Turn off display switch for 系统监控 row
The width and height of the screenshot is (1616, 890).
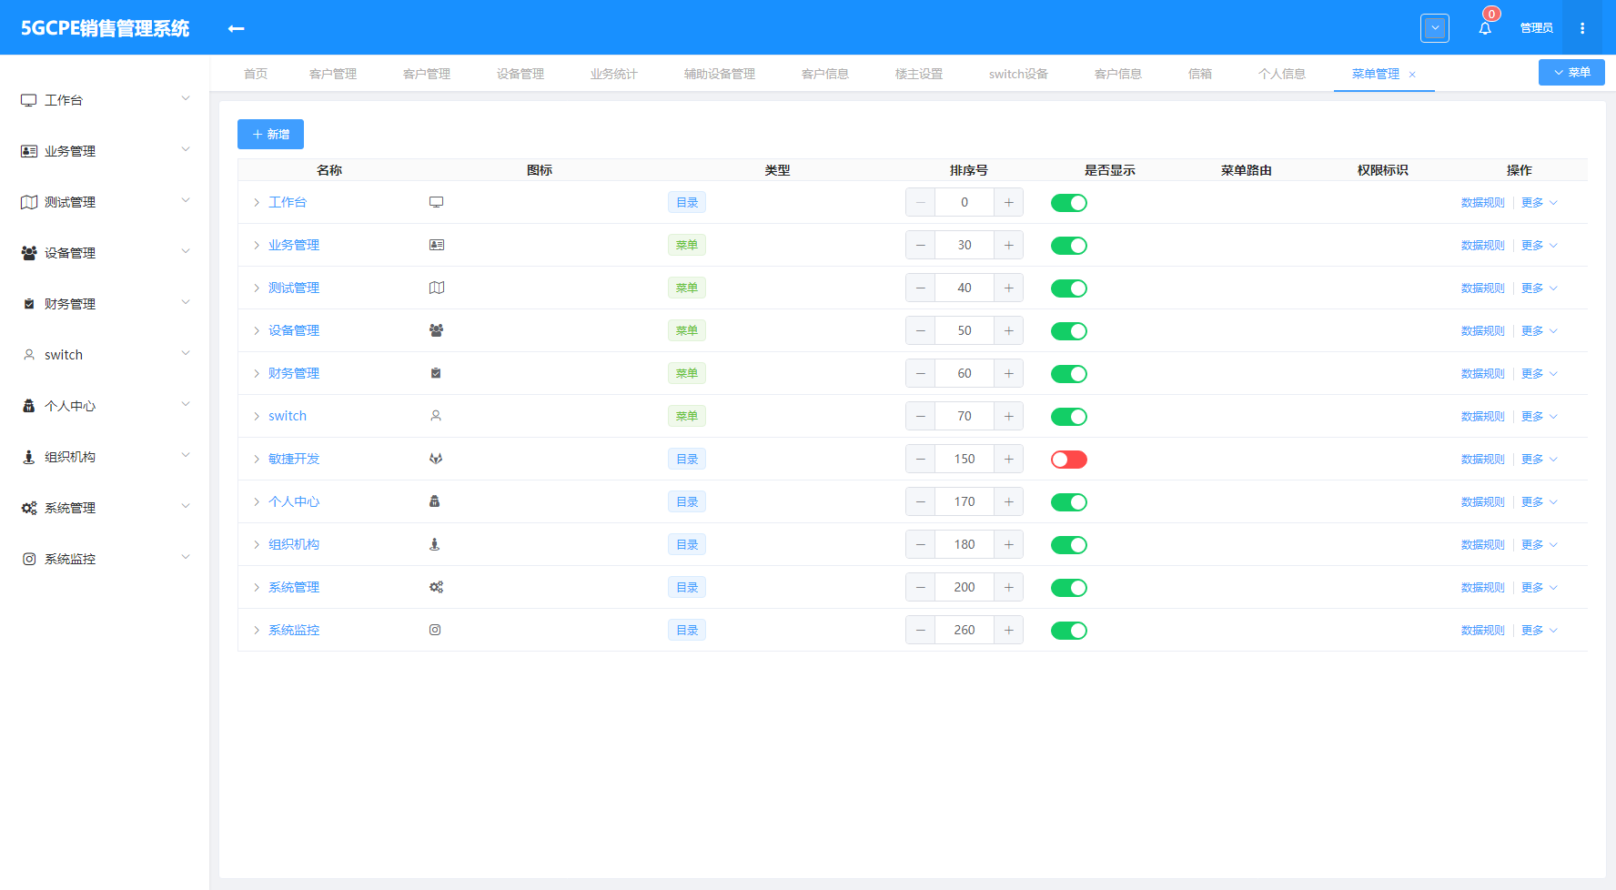click(1068, 631)
